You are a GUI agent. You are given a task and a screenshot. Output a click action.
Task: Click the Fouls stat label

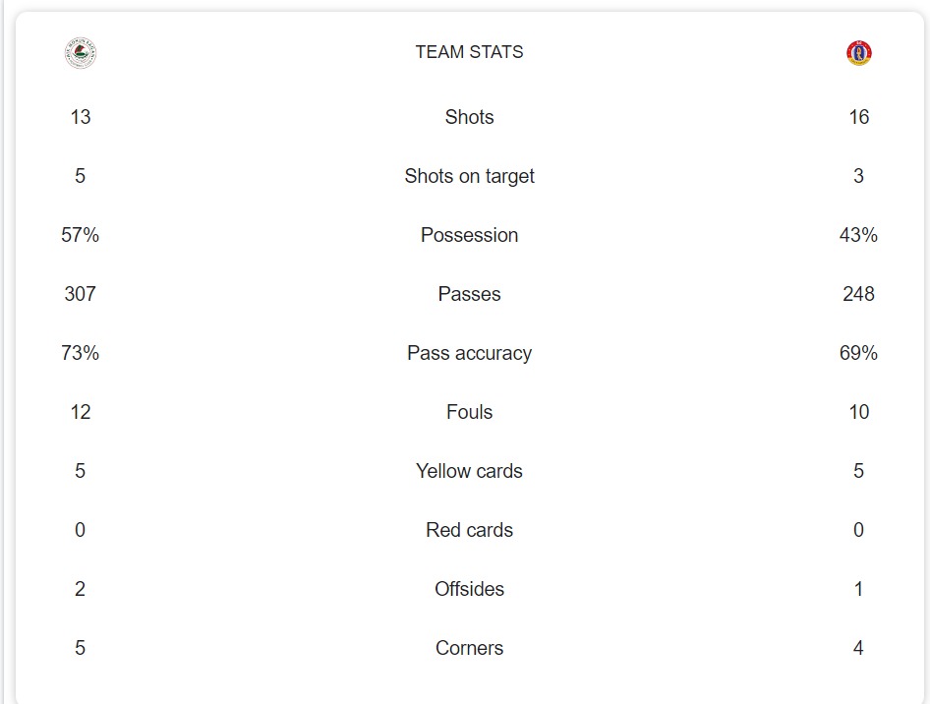[469, 412]
